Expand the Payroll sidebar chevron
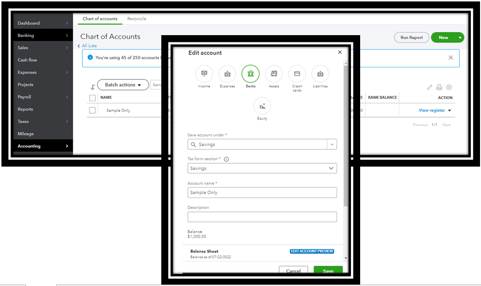481x286 pixels. click(67, 97)
